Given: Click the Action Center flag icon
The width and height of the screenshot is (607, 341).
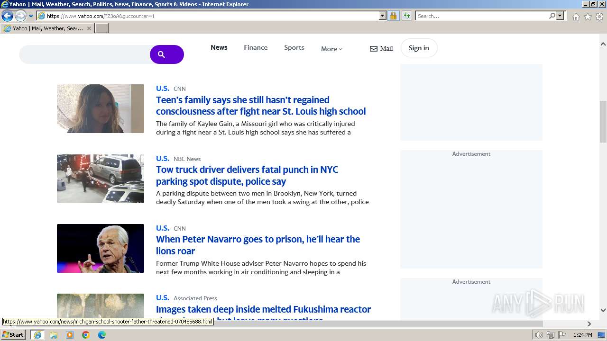Looking at the screenshot, I should pos(562,335).
